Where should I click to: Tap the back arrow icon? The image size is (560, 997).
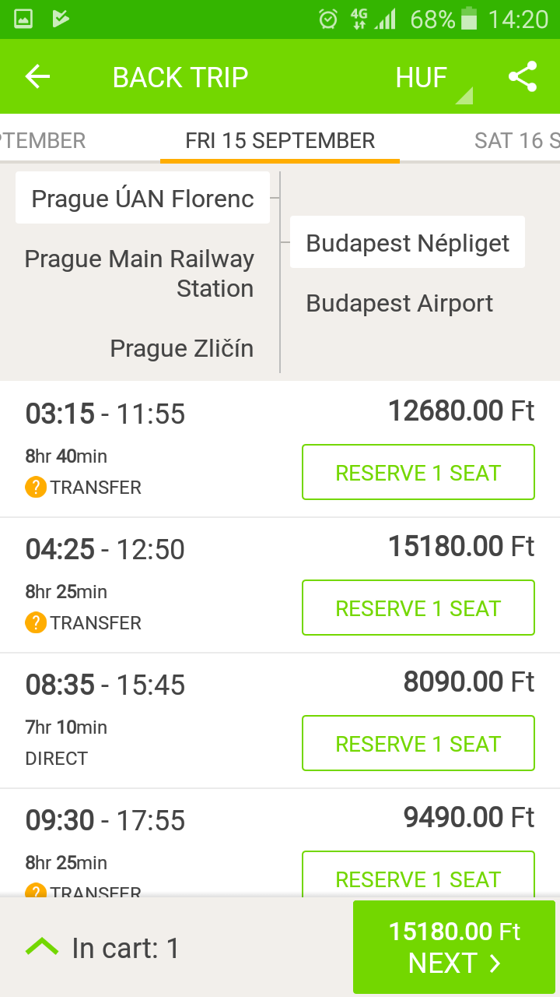(x=37, y=77)
